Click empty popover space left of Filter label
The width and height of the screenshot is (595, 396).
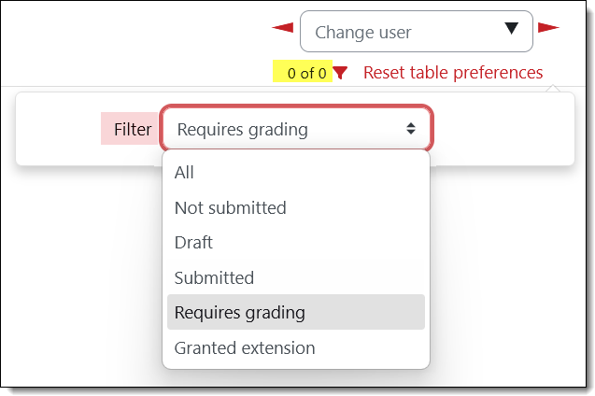[58, 129]
